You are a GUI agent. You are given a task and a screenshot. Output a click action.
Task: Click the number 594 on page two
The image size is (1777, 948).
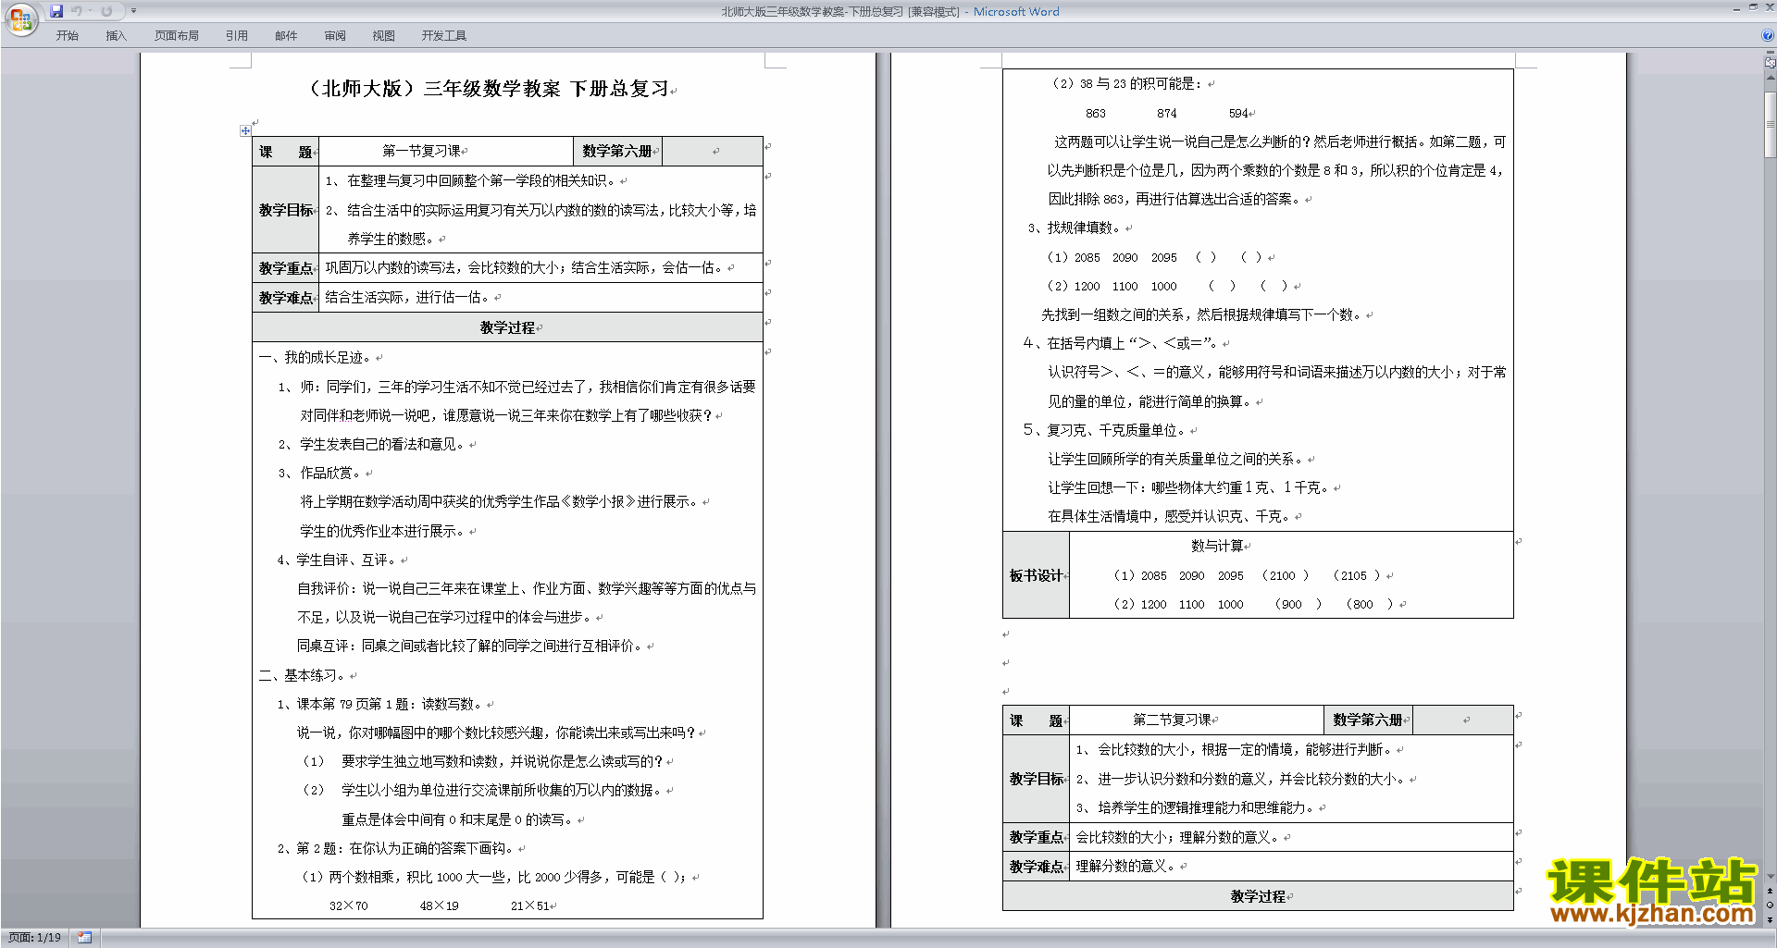click(x=1238, y=113)
